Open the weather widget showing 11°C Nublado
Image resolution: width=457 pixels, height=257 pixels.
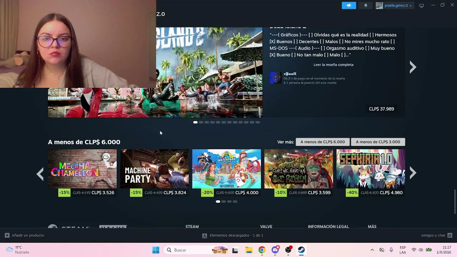pos(18,250)
